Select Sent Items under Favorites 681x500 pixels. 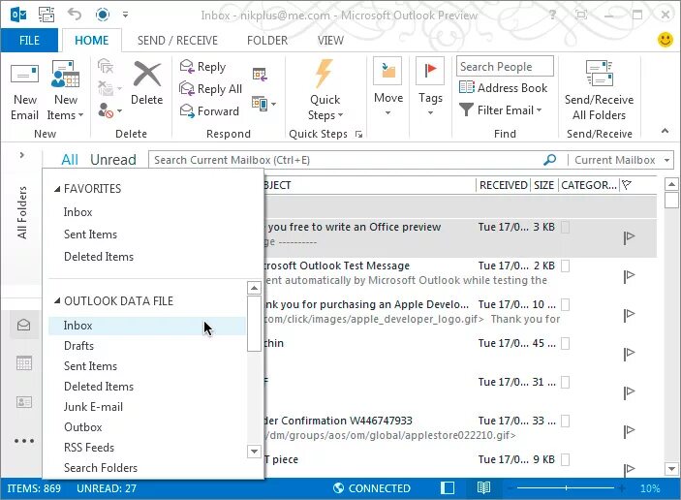pos(90,234)
